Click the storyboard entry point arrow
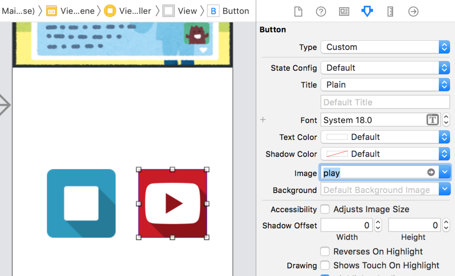Viewport: 455px width, 276px height. tap(5, 105)
